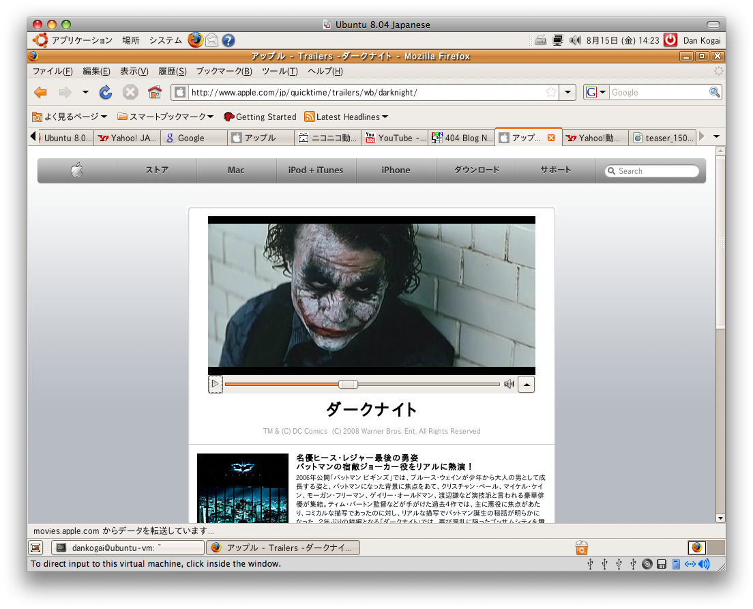Click the Google search box
Image resolution: width=753 pixels, height=609 pixels.
(659, 92)
